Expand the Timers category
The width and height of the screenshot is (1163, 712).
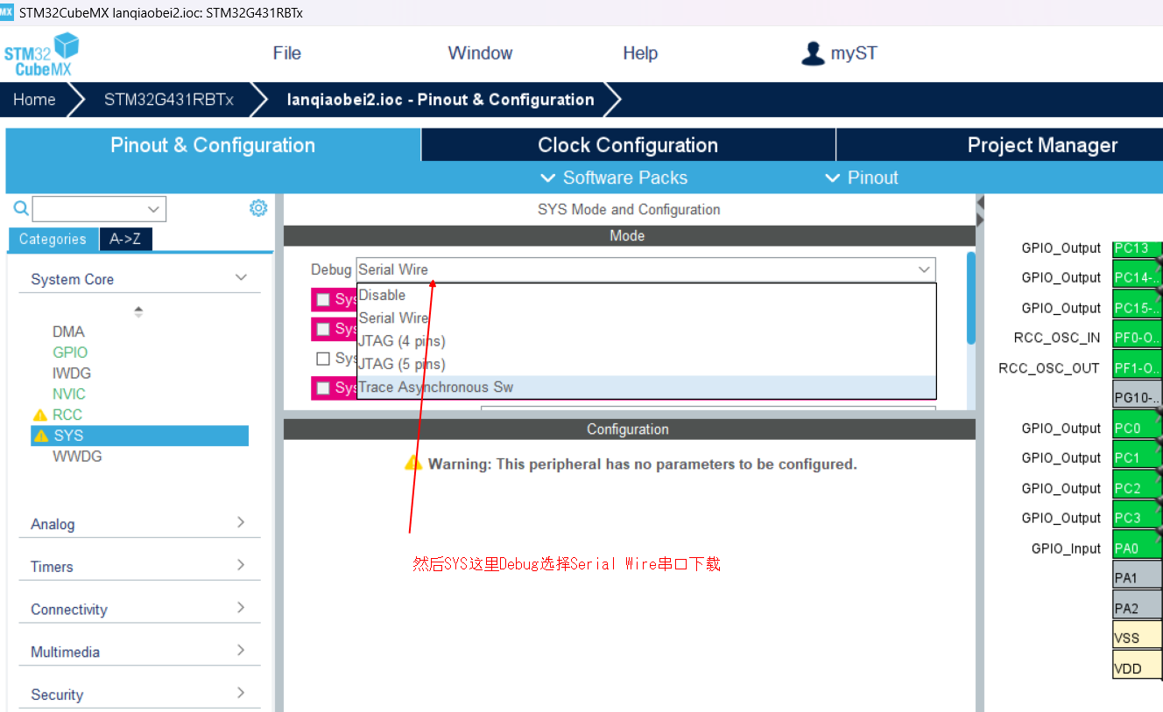[x=139, y=567]
